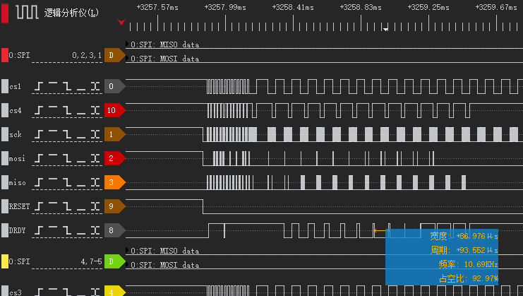
Task: Toggle either edge trigger on DRDY
Action: coord(95,230)
